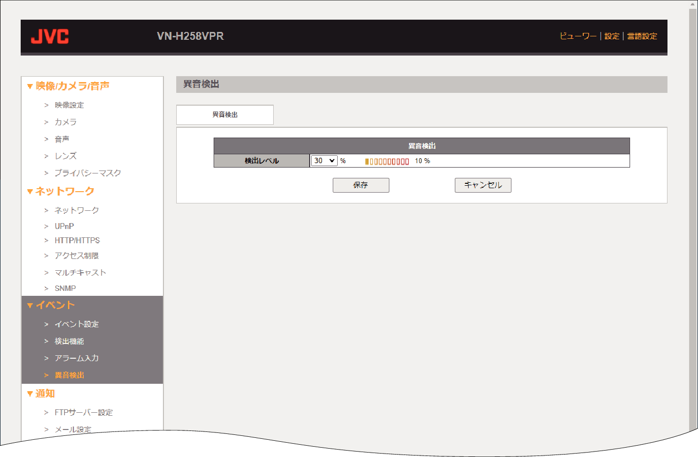Click the VN-H258VPR model name

(190, 36)
